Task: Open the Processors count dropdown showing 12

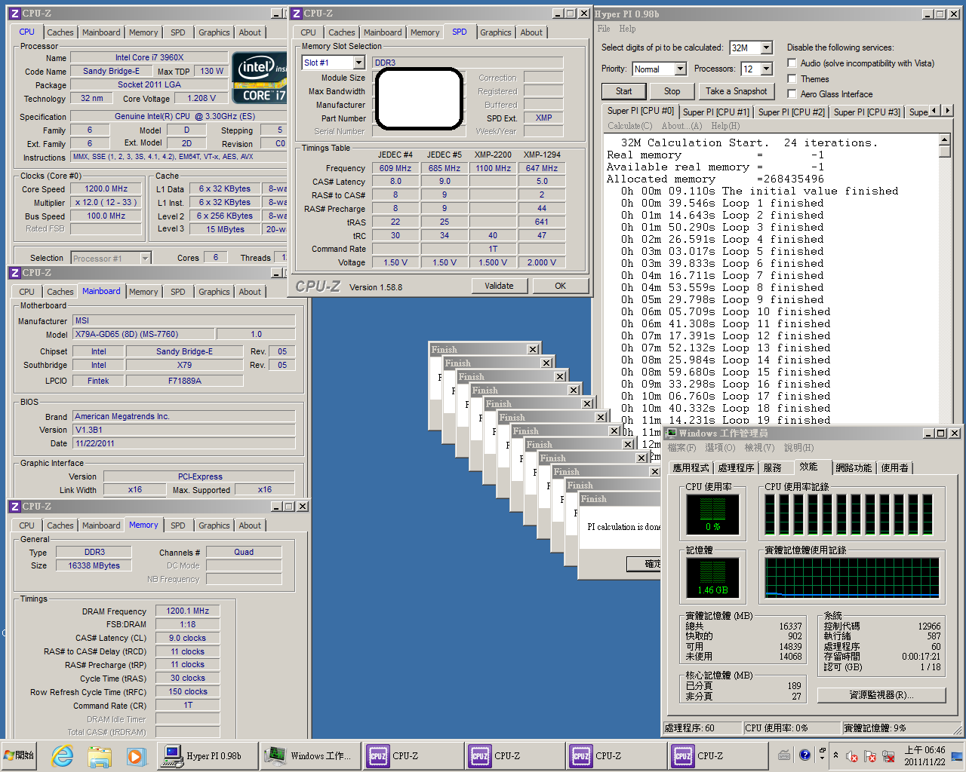Action: 767,69
